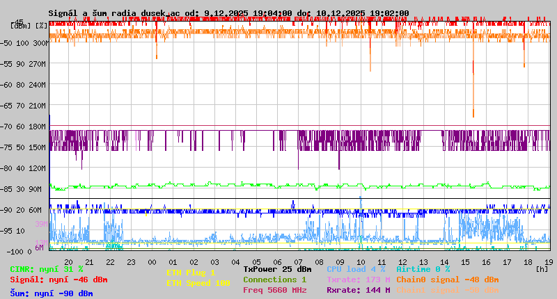Click the '210M' vertical axis label
This screenshot has width=557, height=299.
[39, 106]
